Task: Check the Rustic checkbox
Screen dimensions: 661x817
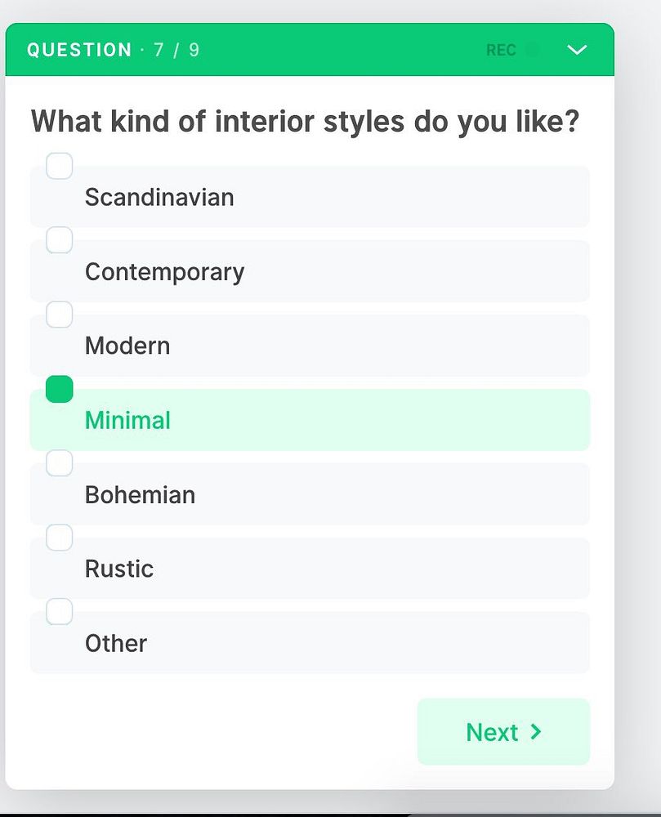Action: tap(60, 538)
